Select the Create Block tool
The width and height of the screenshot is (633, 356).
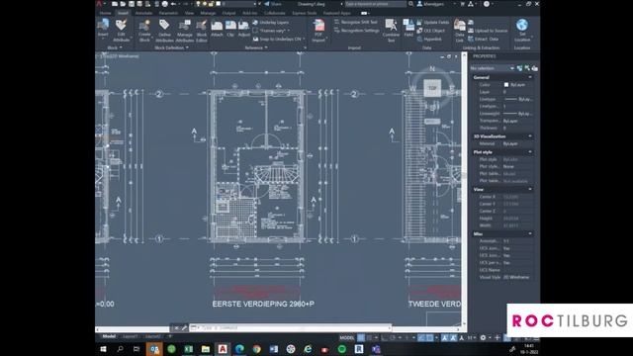144,31
